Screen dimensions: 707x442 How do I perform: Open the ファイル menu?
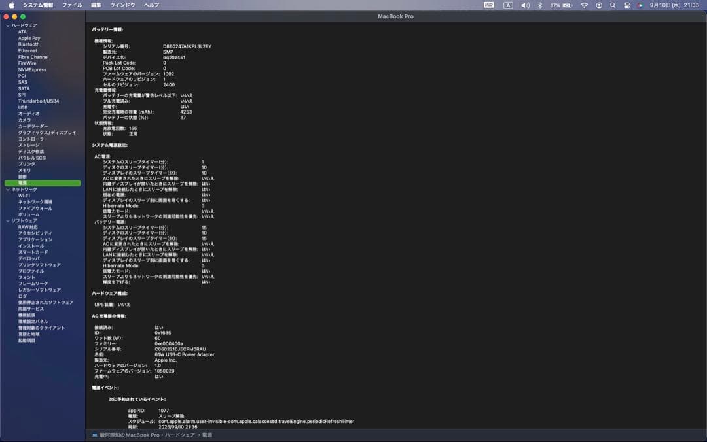[x=72, y=5]
